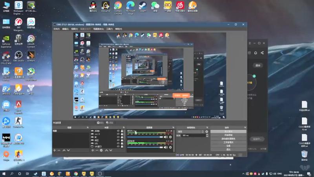Click the bell icon in the background window

(x=256, y=53)
